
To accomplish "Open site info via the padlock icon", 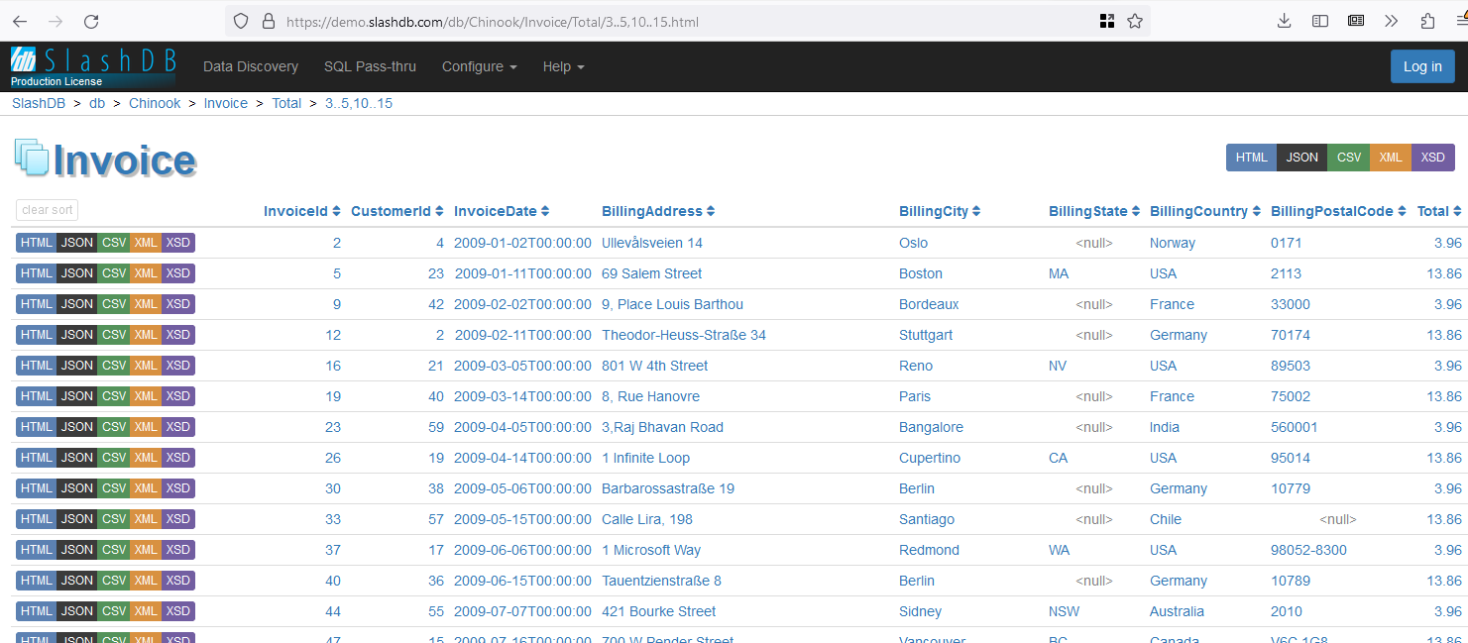I will (x=267, y=21).
